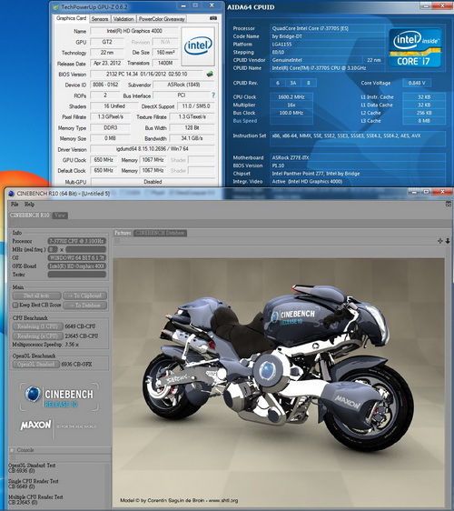Click the motorcycle render in the Pictures panel

[279, 383]
